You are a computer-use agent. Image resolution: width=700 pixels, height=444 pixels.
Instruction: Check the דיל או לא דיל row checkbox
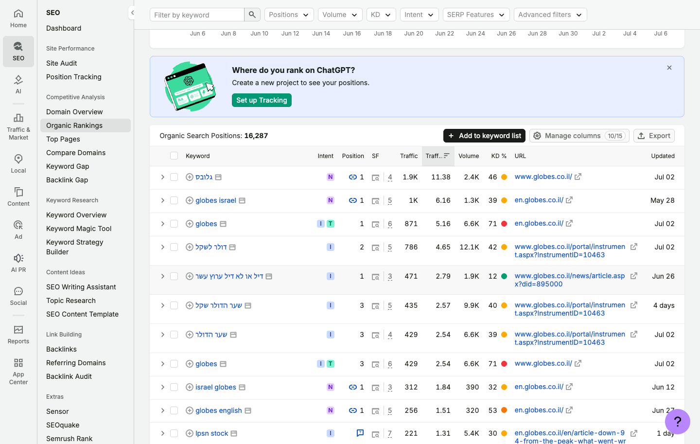[174, 276]
